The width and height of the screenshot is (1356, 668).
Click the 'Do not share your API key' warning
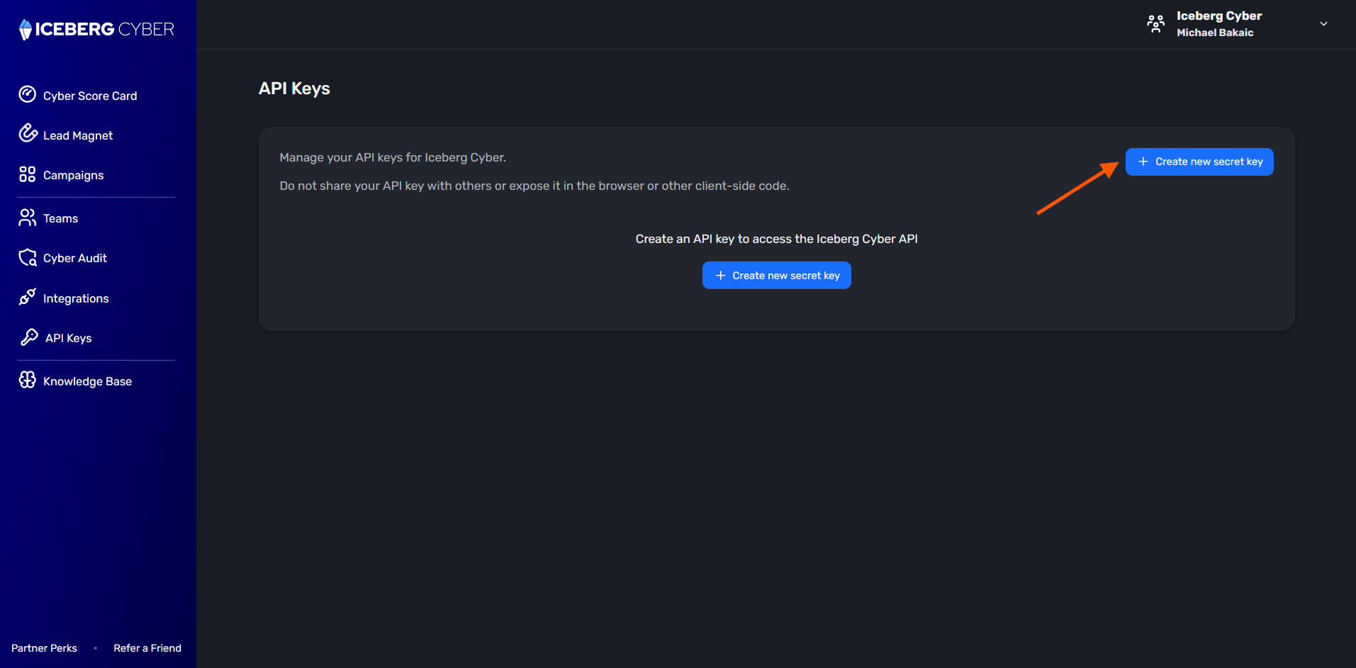point(534,186)
